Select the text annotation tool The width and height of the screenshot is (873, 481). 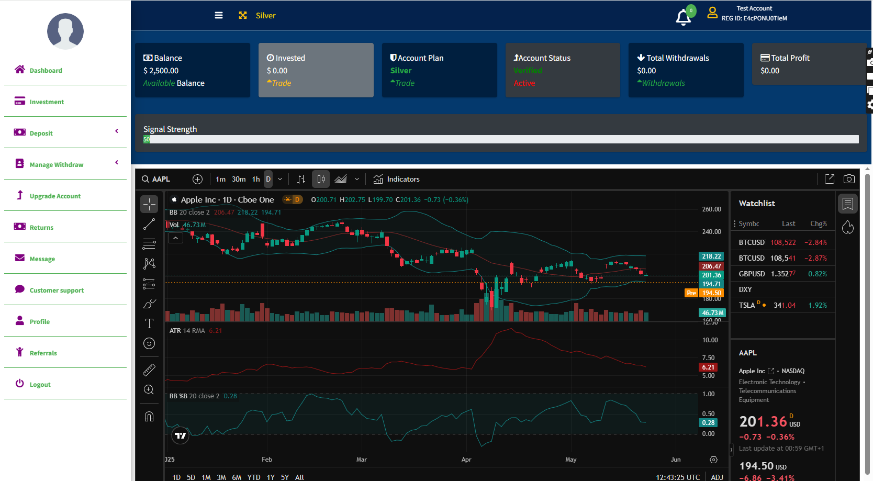coord(149,323)
